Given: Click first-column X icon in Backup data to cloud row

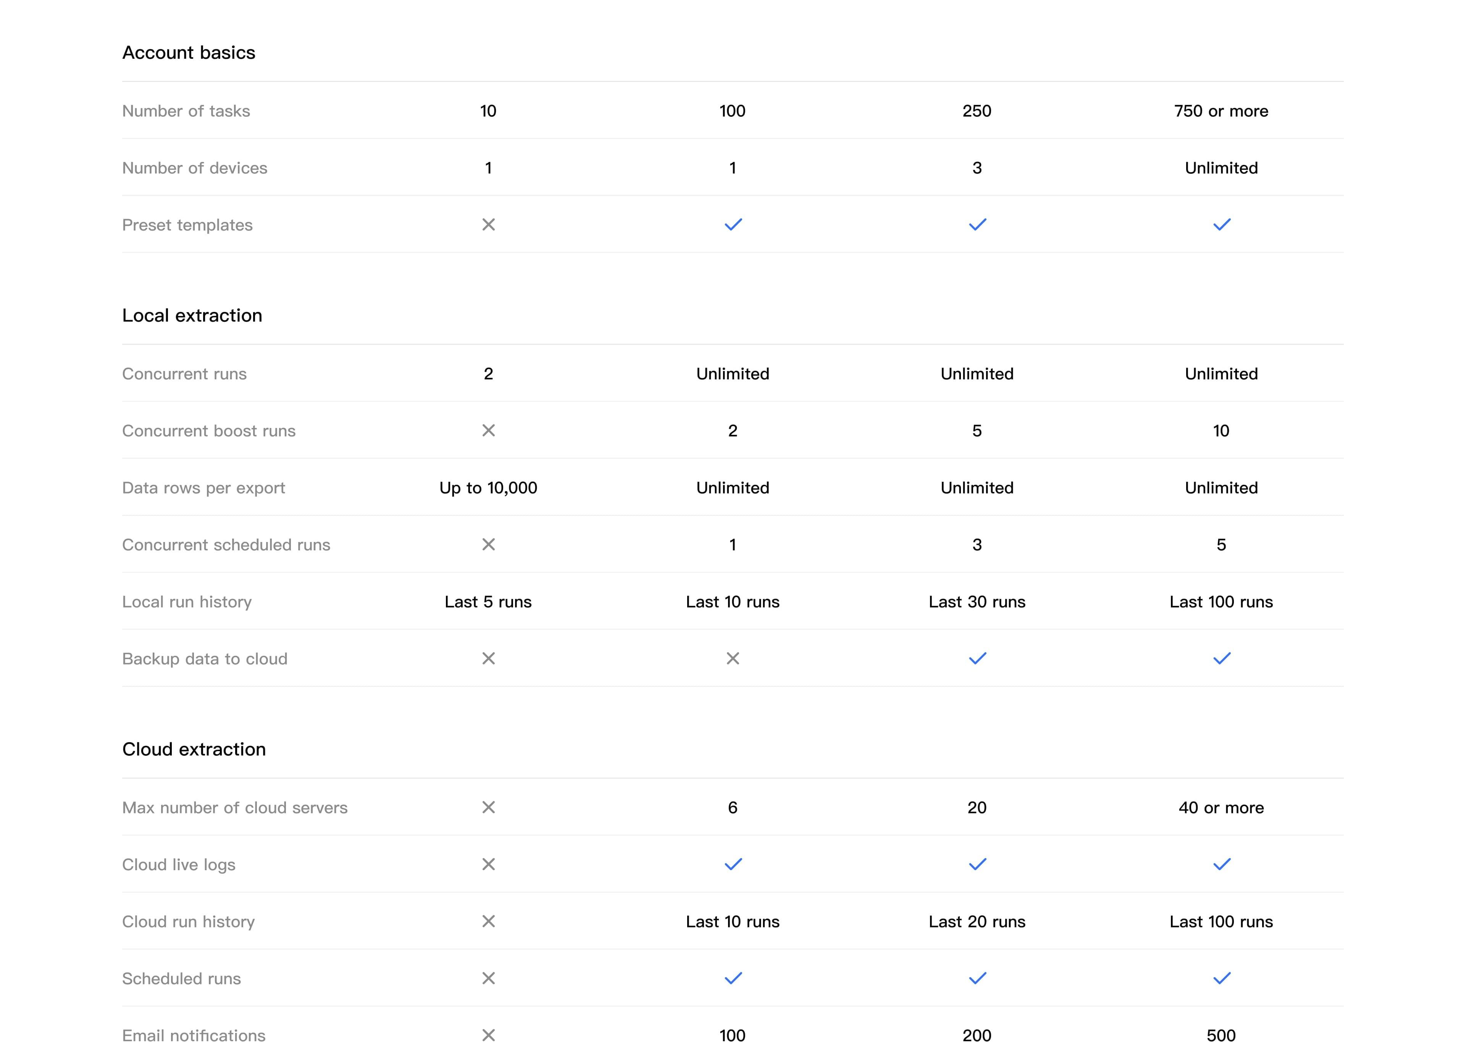Looking at the screenshot, I should (488, 658).
